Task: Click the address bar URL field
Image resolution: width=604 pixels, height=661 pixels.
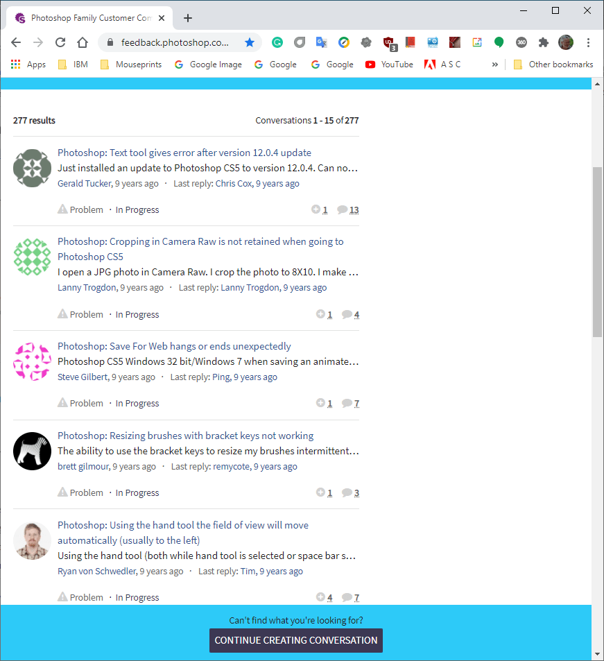Action: coord(175,42)
